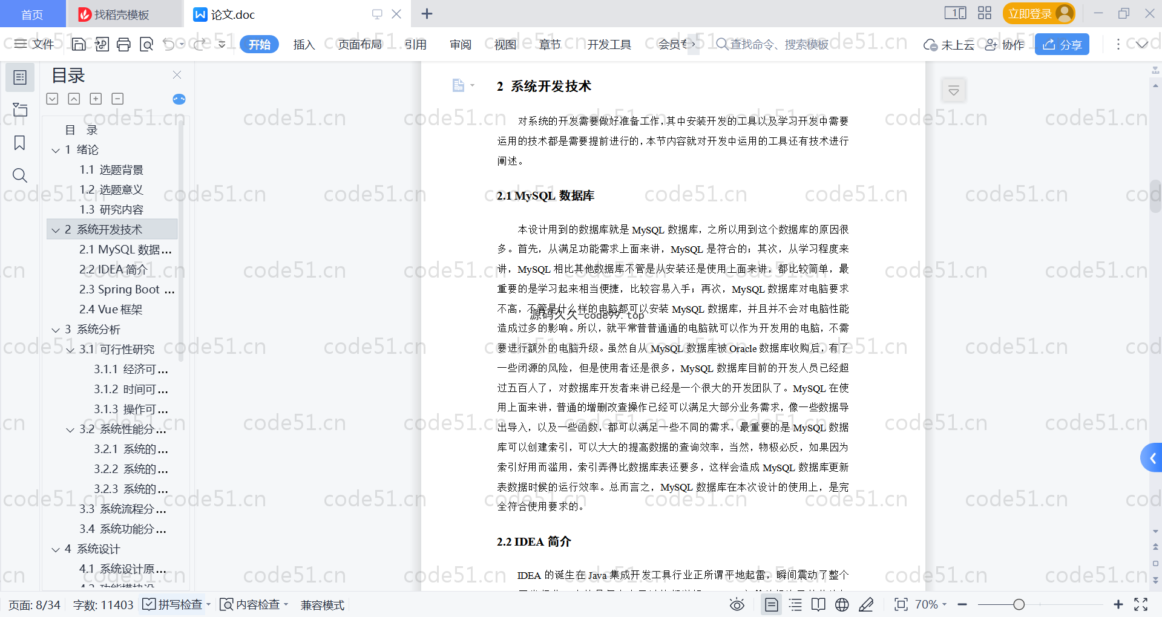Click the zoom slider handle
The width and height of the screenshot is (1162, 617).
[x=1019, y=604]
